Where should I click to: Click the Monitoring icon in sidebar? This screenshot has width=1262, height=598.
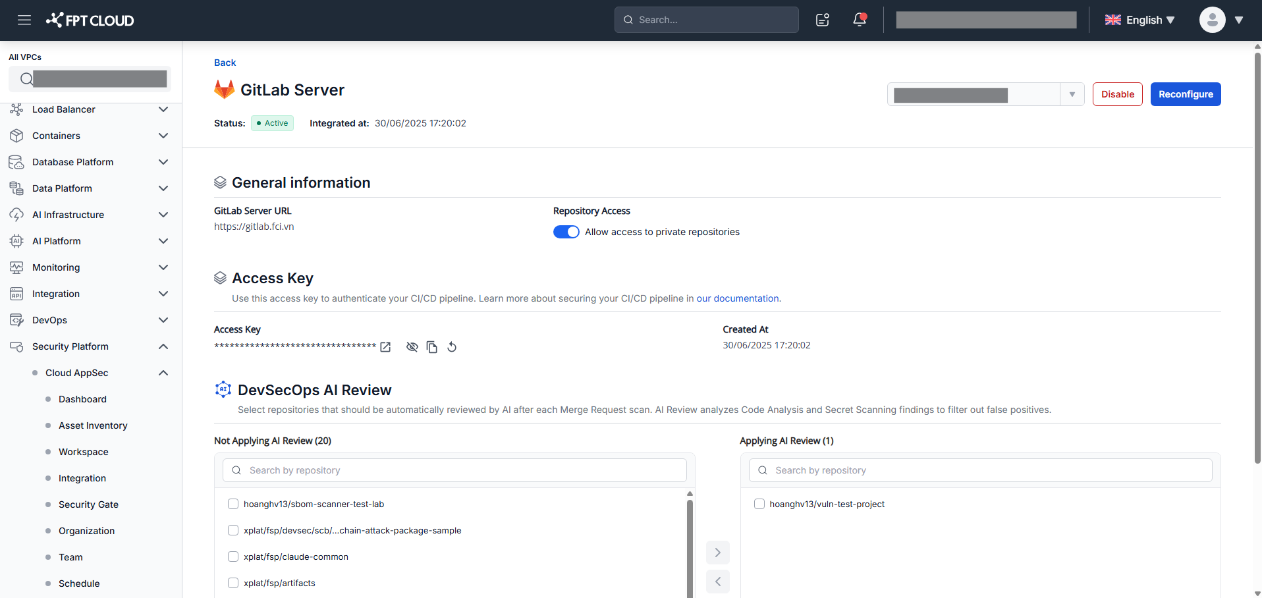[x=16, y=267]
